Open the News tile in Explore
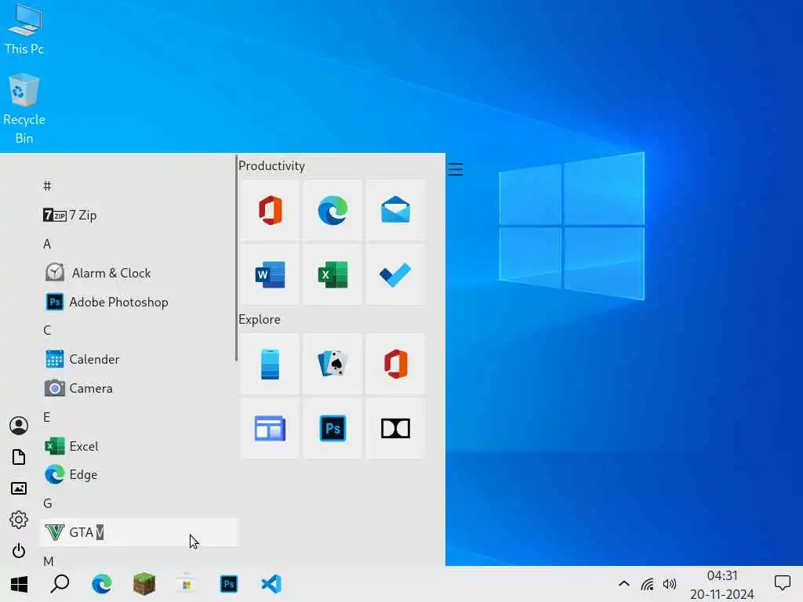The width and height of the screenshot is (803, 602). 270,429
